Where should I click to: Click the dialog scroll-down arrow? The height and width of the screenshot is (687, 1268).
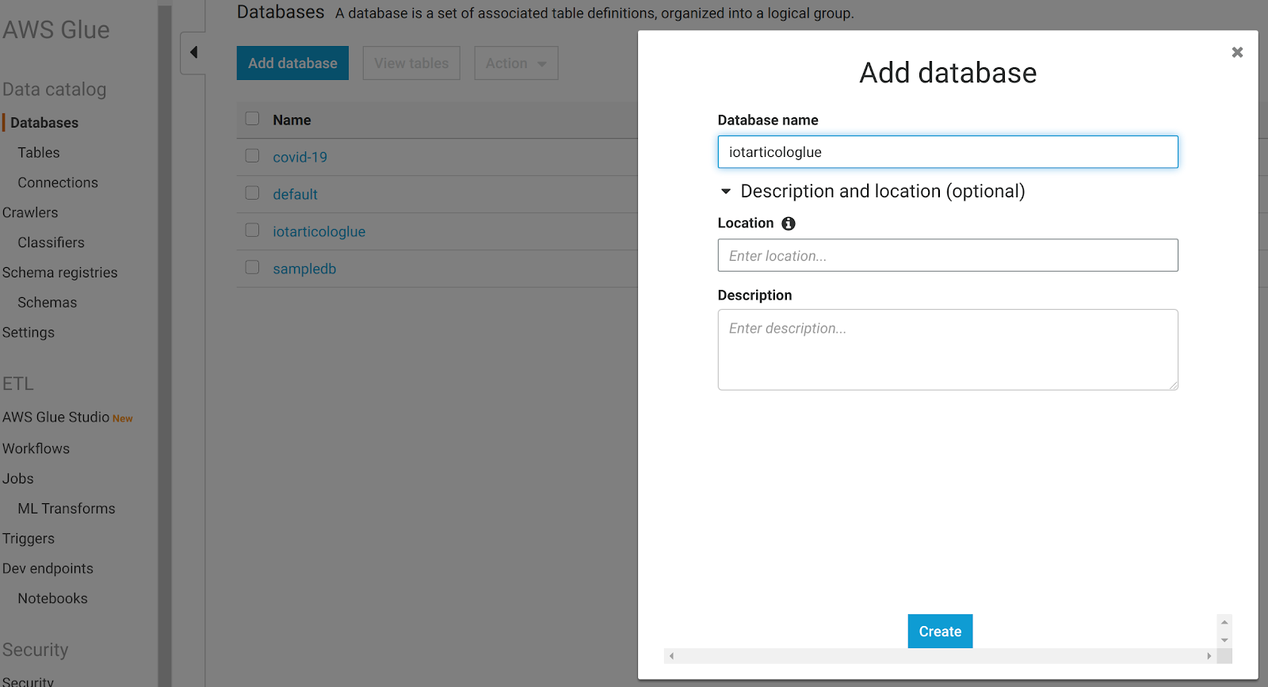pos(1224,640)
